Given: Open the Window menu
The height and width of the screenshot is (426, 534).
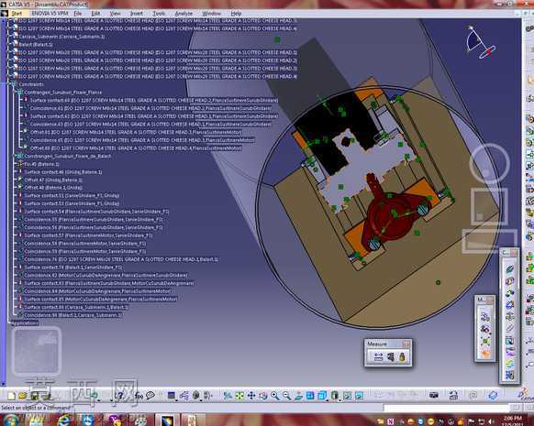Looking at the screenshot, I should (211, 14).
